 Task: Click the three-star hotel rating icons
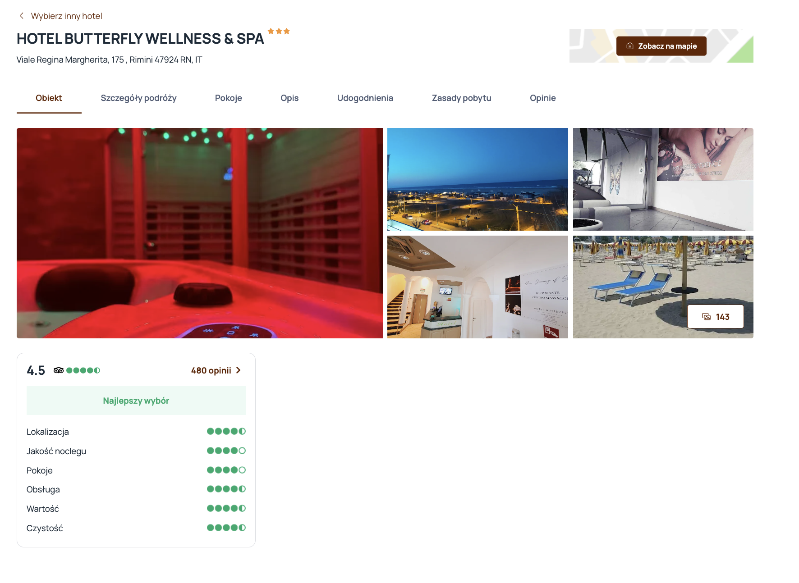[x=279, y=31]
